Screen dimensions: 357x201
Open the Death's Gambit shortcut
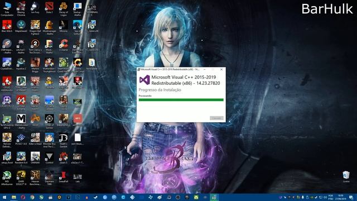63,140
